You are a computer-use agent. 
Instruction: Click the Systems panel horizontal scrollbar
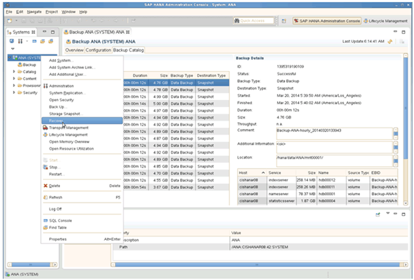point(29,265)
